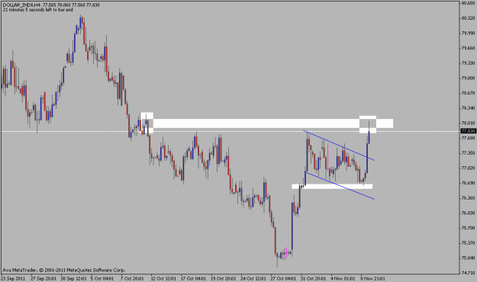The height and width of the screenshot is (282, 477).
Task: Click the '12 Oct 12:01' time axis label
Action: pos(163,278)
